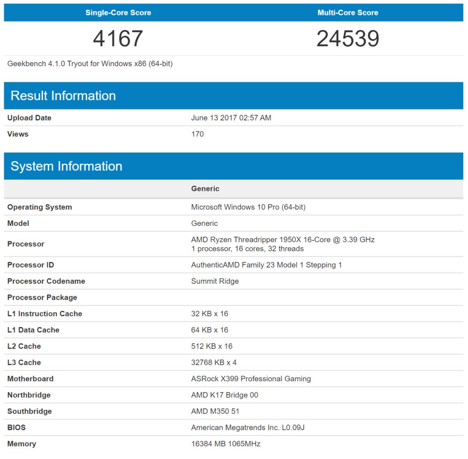Select the Operating System label
This screenshot has height=459, width=468.
[39, 207]
